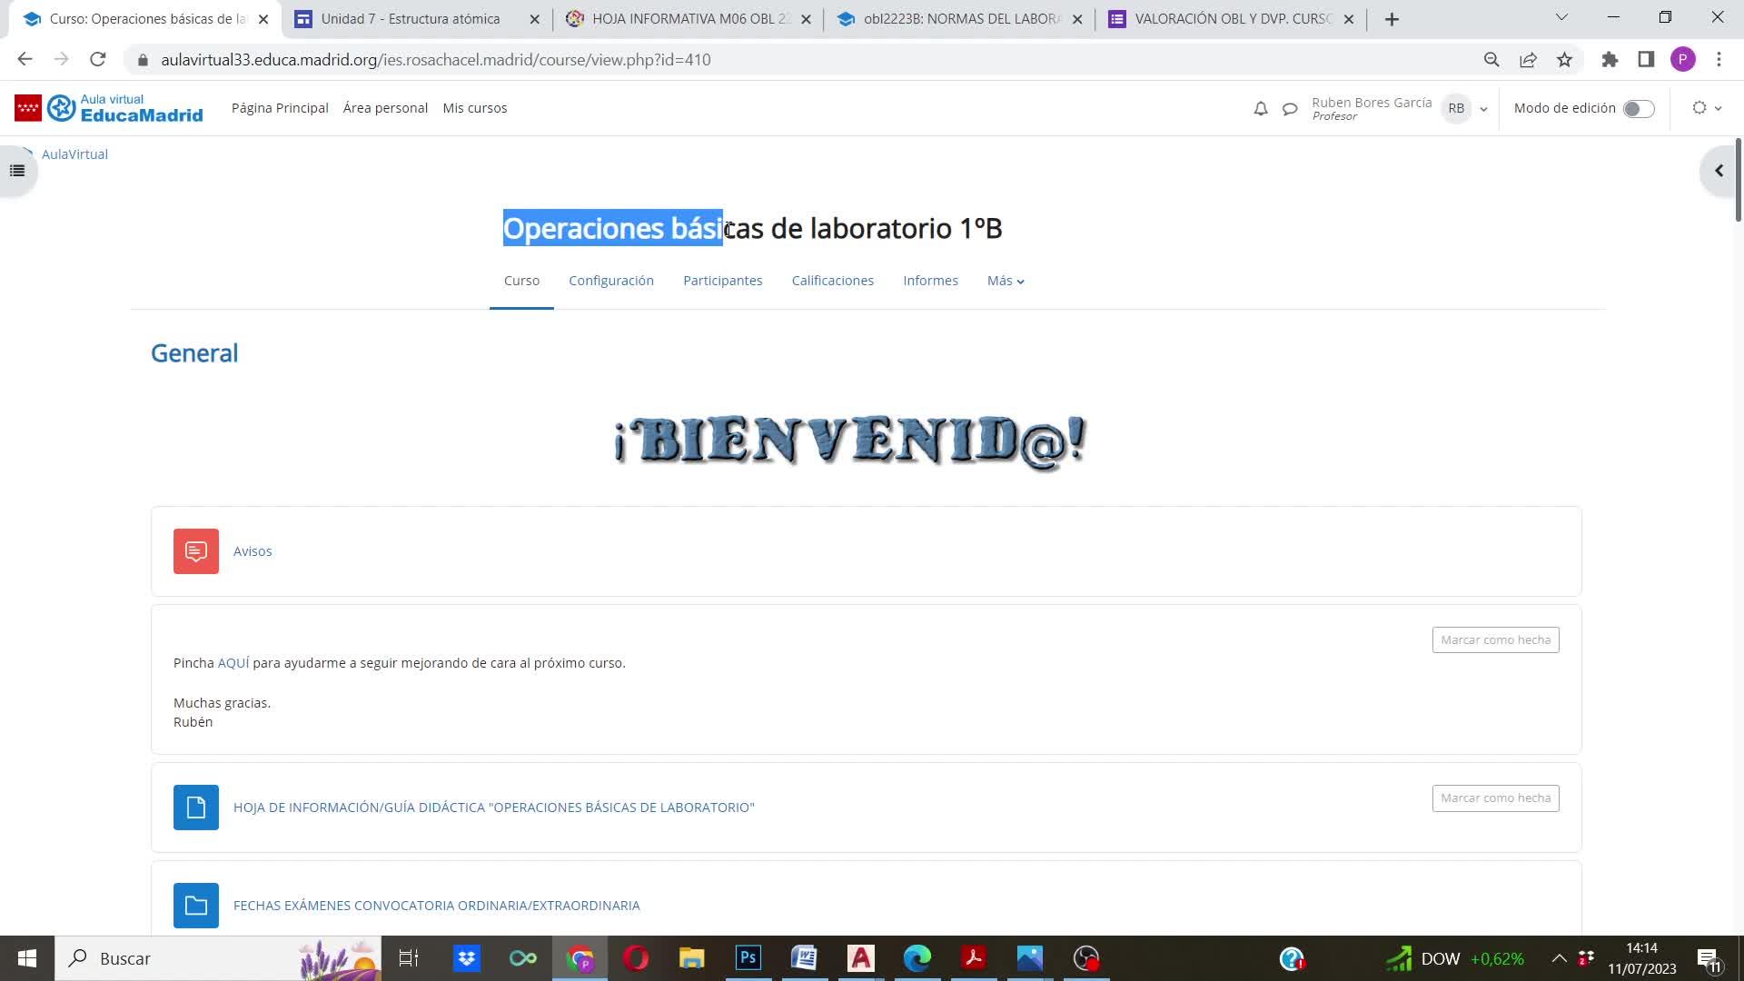Mark the survey text item as done

point(1495,640)
